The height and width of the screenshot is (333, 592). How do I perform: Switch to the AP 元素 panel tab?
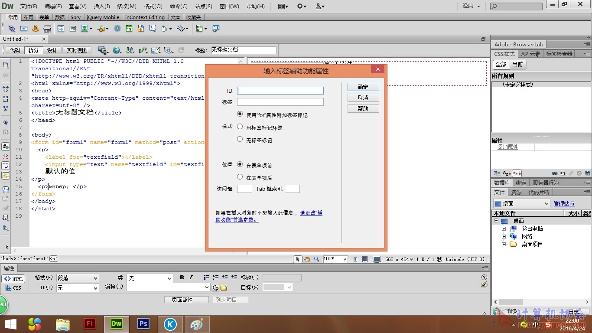[x=530, y=54]
